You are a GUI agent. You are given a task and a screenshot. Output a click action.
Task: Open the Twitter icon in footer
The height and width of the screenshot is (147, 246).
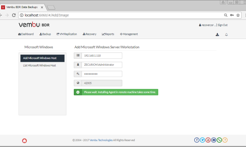click(202, 140)
